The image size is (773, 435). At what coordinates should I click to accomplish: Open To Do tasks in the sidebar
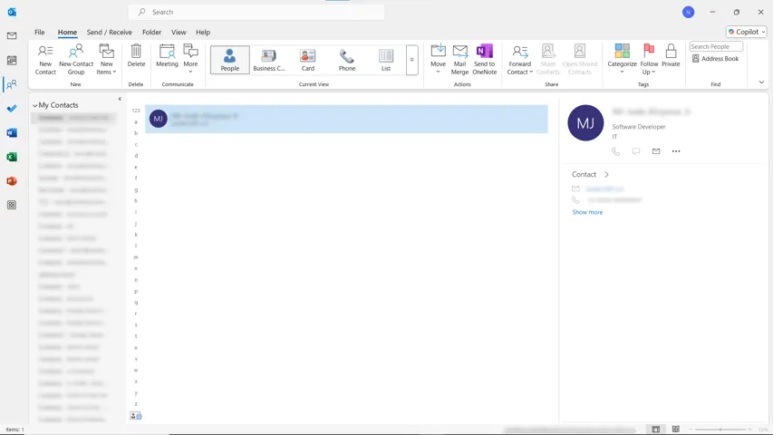(12, 108)
